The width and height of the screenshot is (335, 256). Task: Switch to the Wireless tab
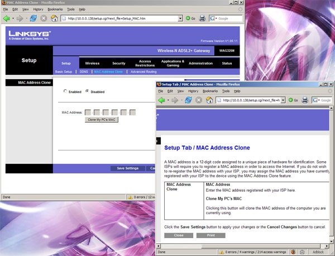[x=92, y=64]
